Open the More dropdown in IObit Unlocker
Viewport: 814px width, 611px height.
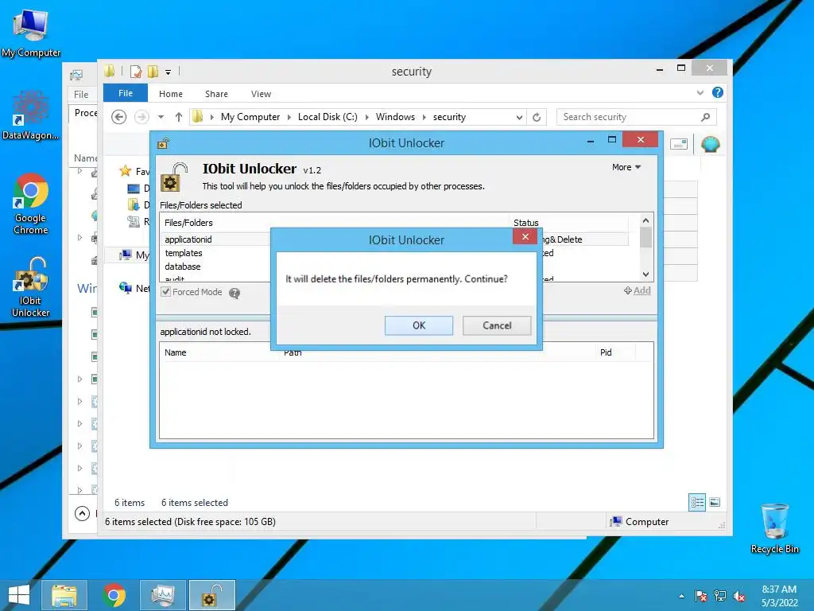pos(626,167)
